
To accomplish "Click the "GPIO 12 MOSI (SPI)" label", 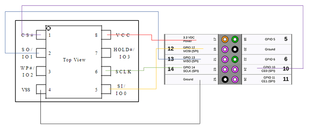I will click(191, 49).
